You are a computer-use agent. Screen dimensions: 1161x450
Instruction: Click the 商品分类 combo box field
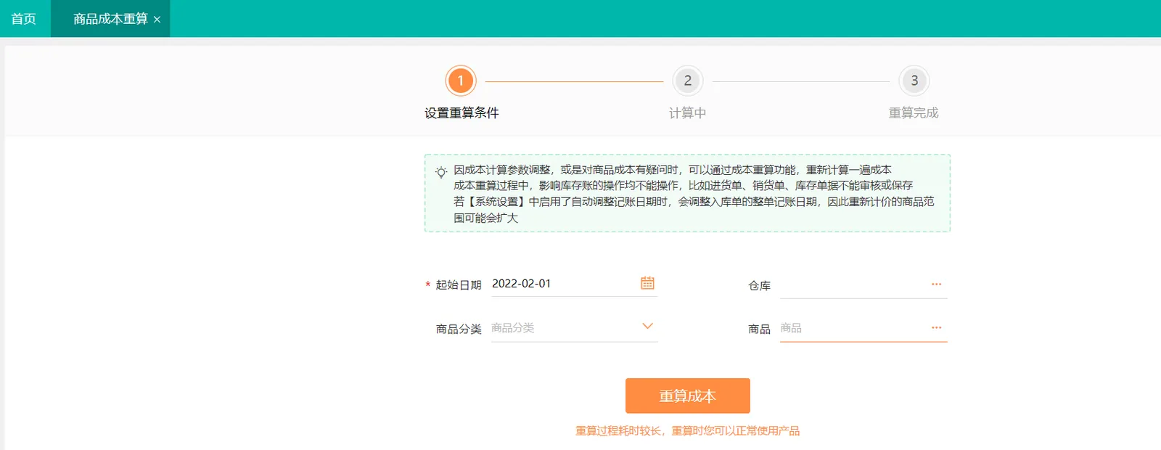pos(574,328)
